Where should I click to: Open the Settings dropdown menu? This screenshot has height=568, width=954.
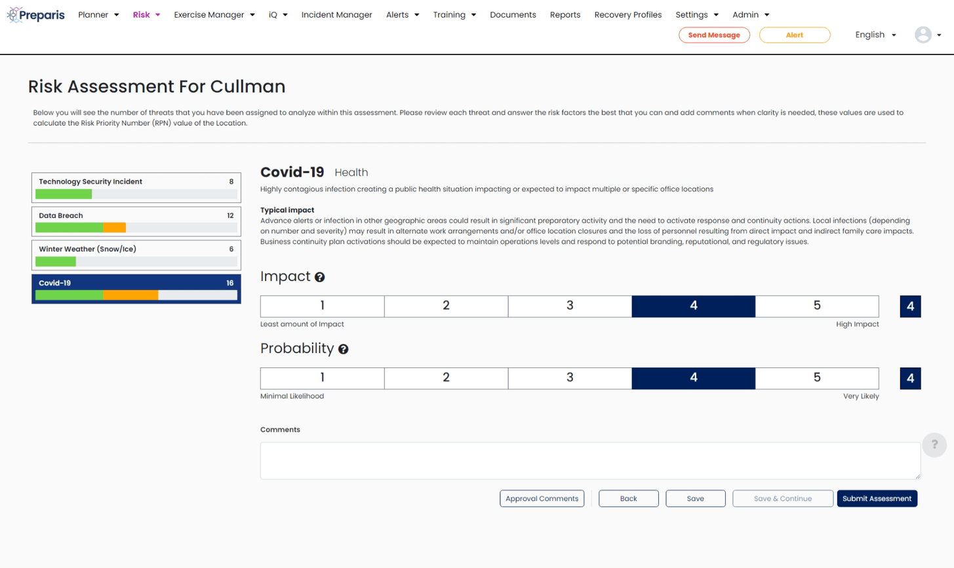[696, 14]
